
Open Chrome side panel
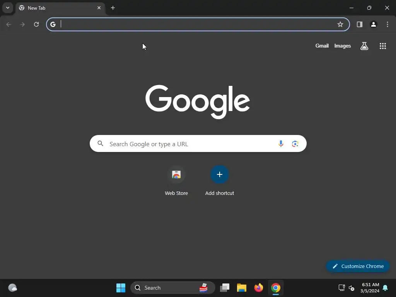point(360,24)
